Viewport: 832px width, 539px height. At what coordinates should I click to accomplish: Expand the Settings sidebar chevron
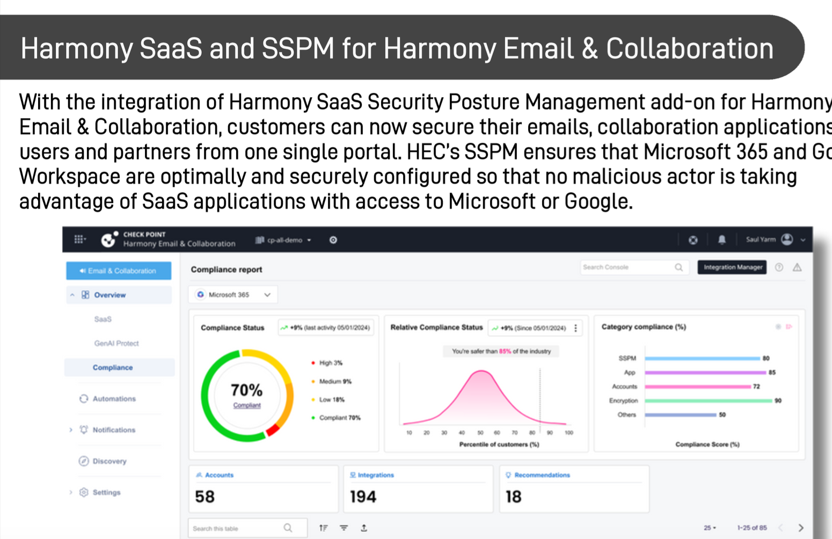click(70, 492)
